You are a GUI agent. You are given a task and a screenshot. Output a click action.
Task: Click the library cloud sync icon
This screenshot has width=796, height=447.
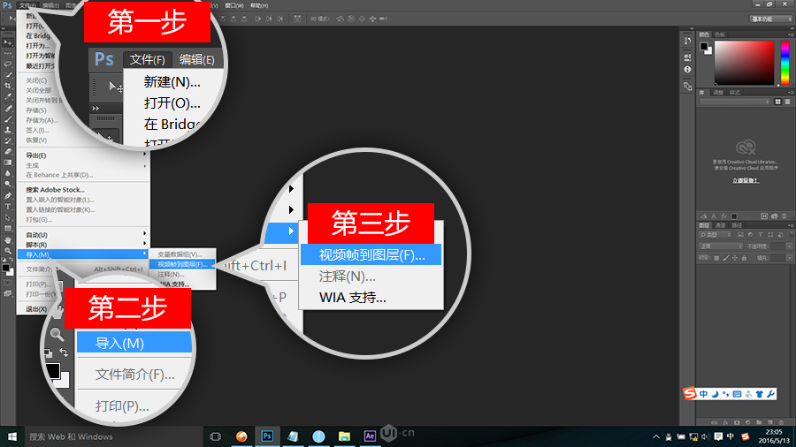click(x=774, y=216)
